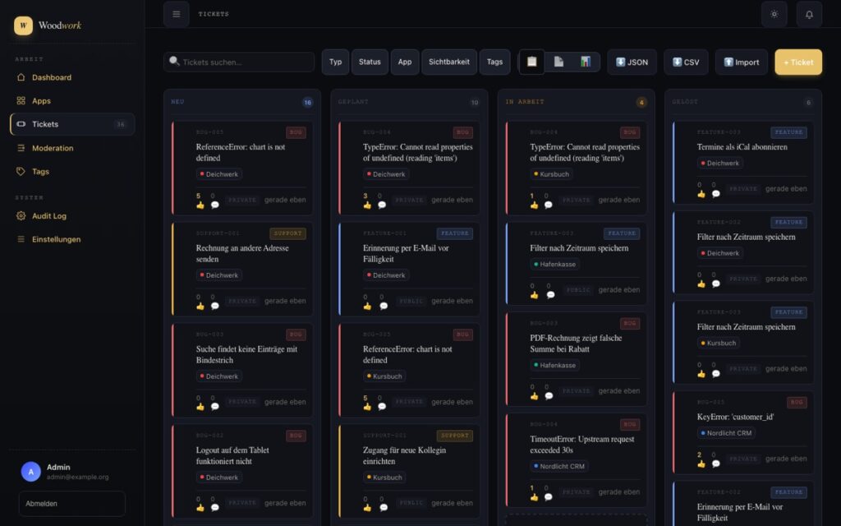Open the hamburger menu beside TICKETS header
The height and width of the screenshot is (526, 841).
(176, 14)
